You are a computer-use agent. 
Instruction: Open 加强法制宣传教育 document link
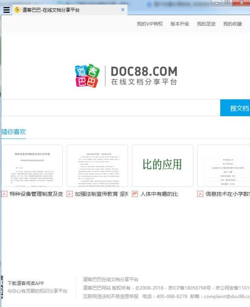coord(101,194)
